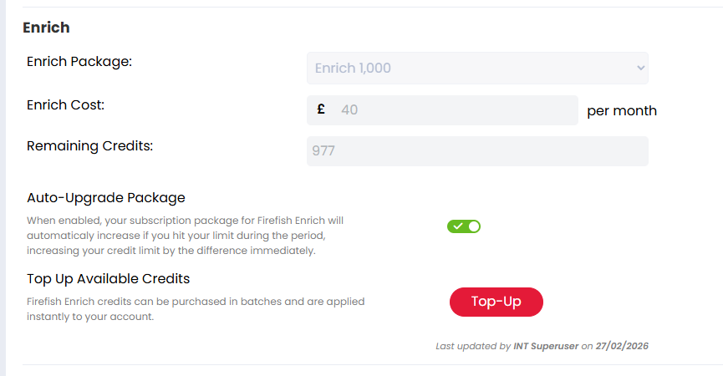Click the INT Superuser name
Image resolution: width=723 pixels, height=376 pixels.
point(546,346)
